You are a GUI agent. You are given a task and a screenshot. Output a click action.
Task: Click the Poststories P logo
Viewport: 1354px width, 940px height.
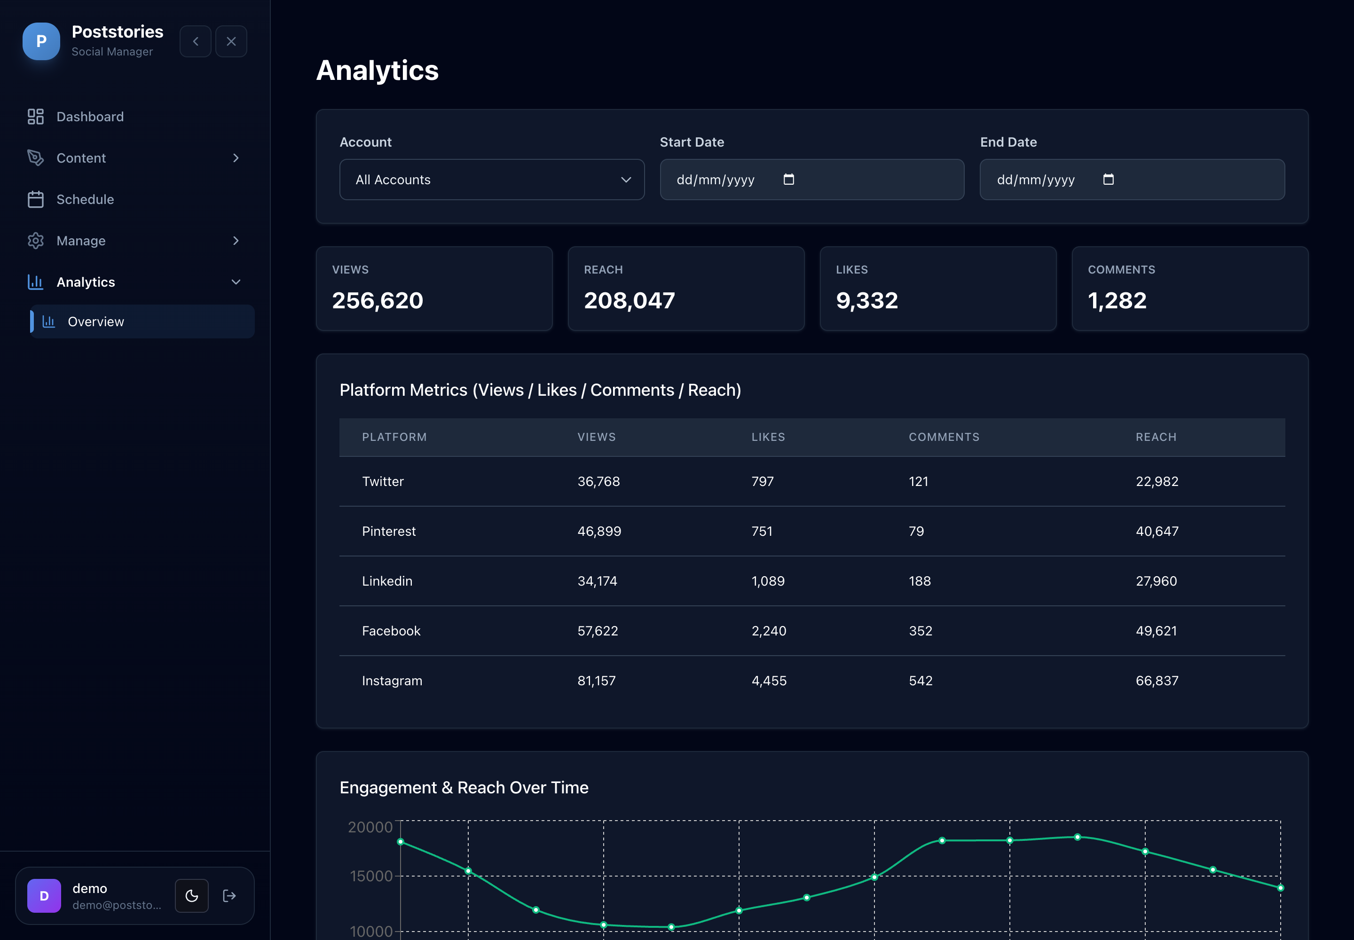(x=41, y=41)
